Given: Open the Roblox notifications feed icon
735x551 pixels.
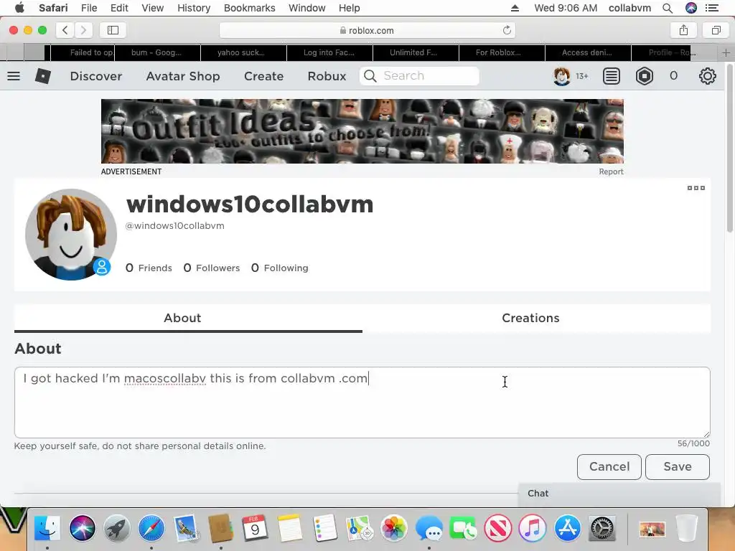Looking at the screenshot, I should click(612, 76).
